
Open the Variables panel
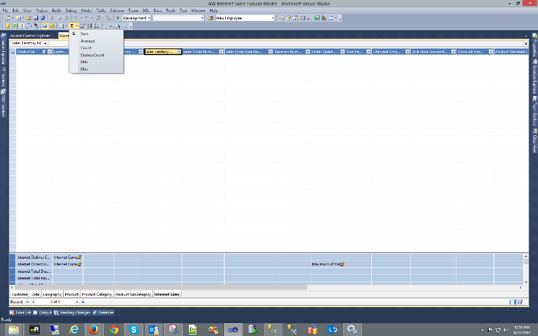click(104, 312)
